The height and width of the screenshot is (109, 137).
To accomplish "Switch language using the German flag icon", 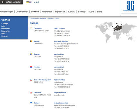I will [x=27, y=2].
